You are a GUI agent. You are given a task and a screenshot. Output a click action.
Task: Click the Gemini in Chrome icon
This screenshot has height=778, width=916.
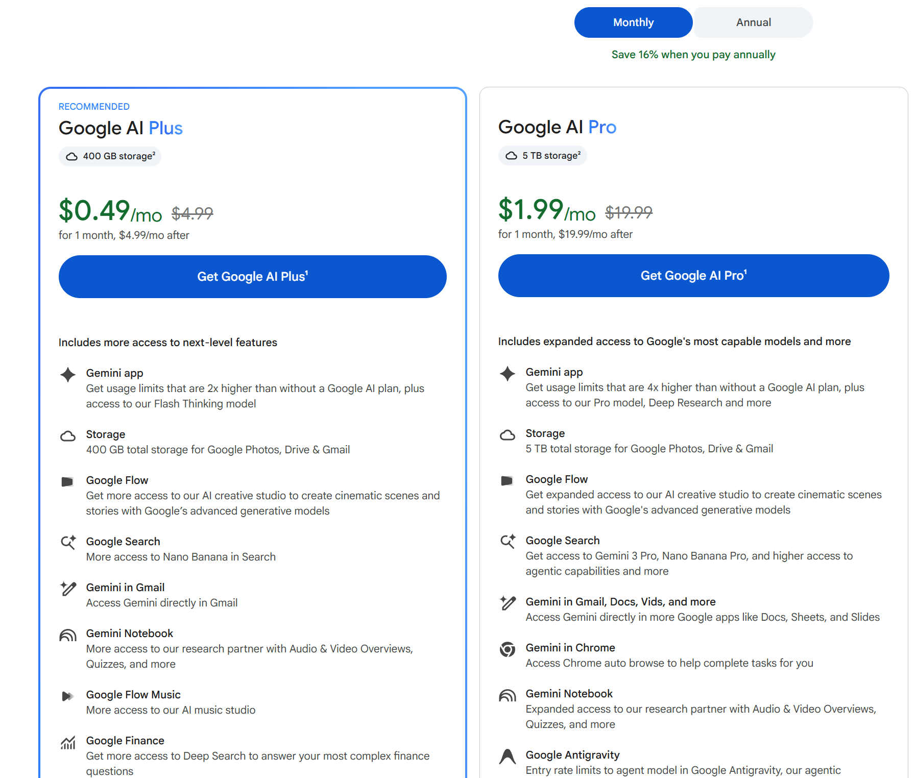508,649
